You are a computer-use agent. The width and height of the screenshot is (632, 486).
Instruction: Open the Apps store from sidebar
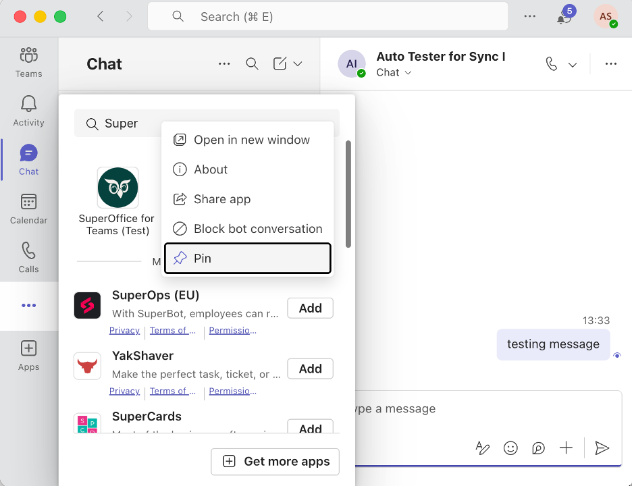[28, 356]
